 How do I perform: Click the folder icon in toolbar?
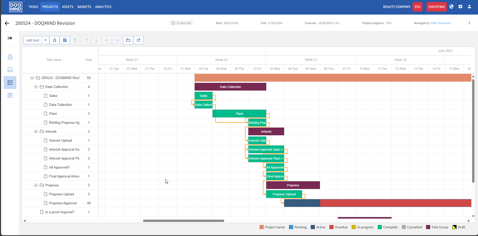(128, 40)
